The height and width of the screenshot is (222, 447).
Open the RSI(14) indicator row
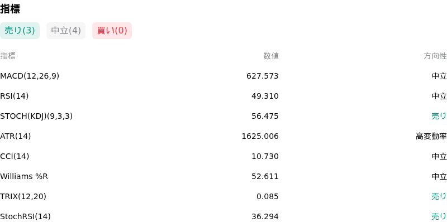coord(223,96)
